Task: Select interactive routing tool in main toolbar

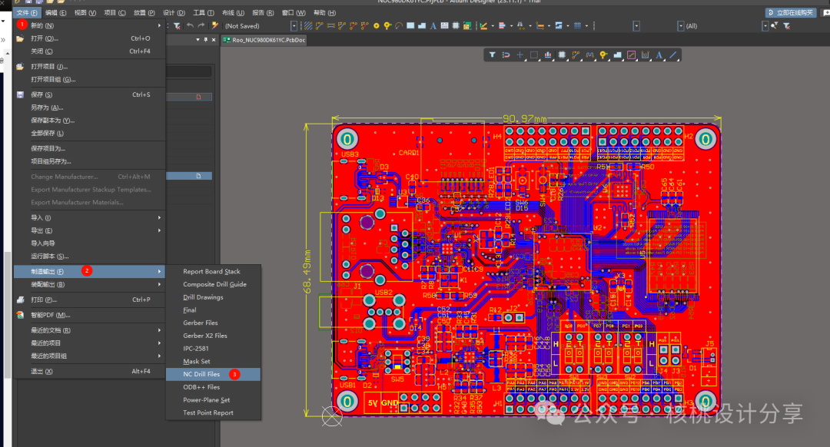Action: (319, 25)
